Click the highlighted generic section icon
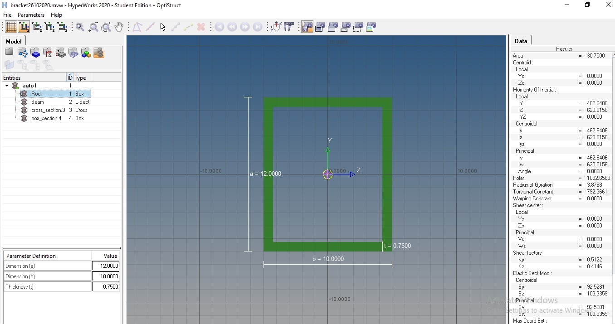The image size is (615, 324). (x=99, y=53)
